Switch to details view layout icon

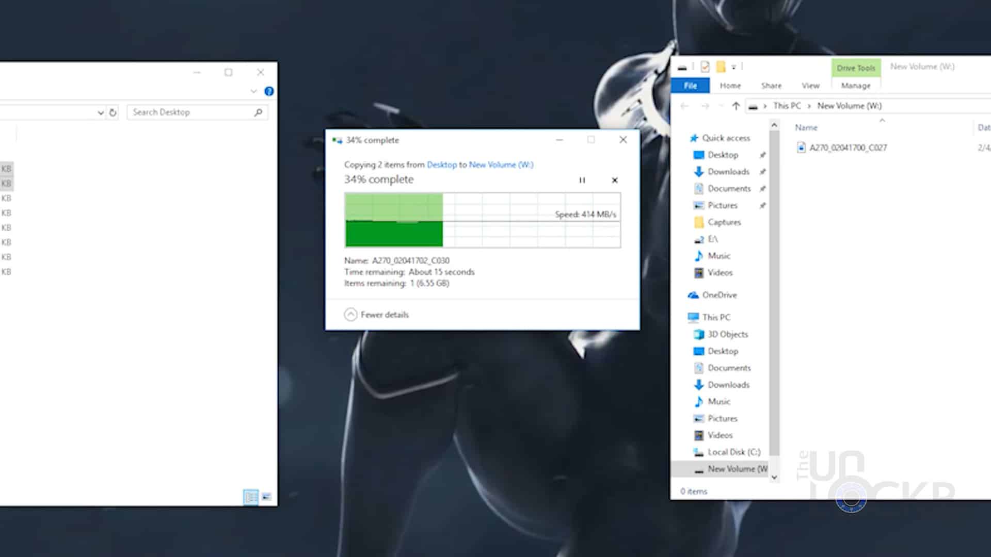[250, 497]
